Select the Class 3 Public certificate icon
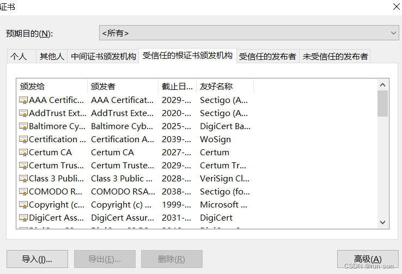The image size is (402, 274). [x=23, y=179]
